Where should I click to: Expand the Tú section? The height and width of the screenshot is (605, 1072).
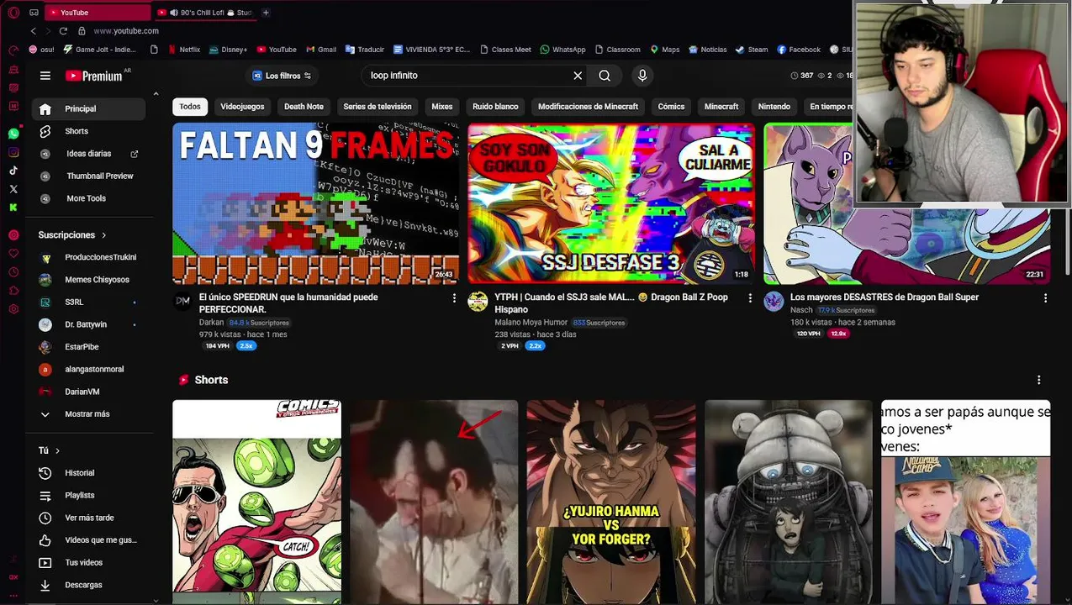(49, 450)
